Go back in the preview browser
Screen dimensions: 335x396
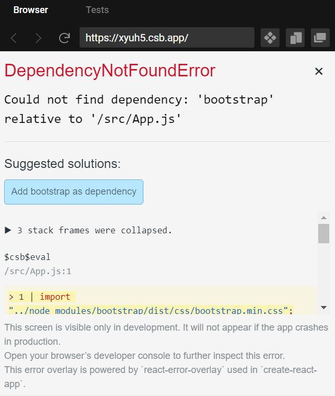tap(14, 38)
